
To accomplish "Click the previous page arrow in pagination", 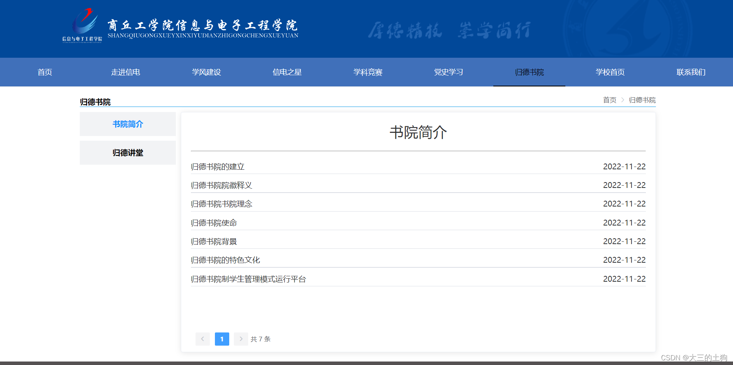I will [203, 339].
